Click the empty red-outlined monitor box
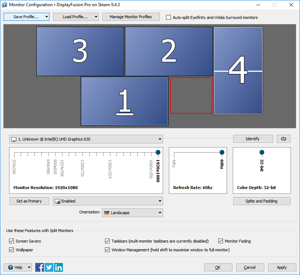 tap(191, 95)
